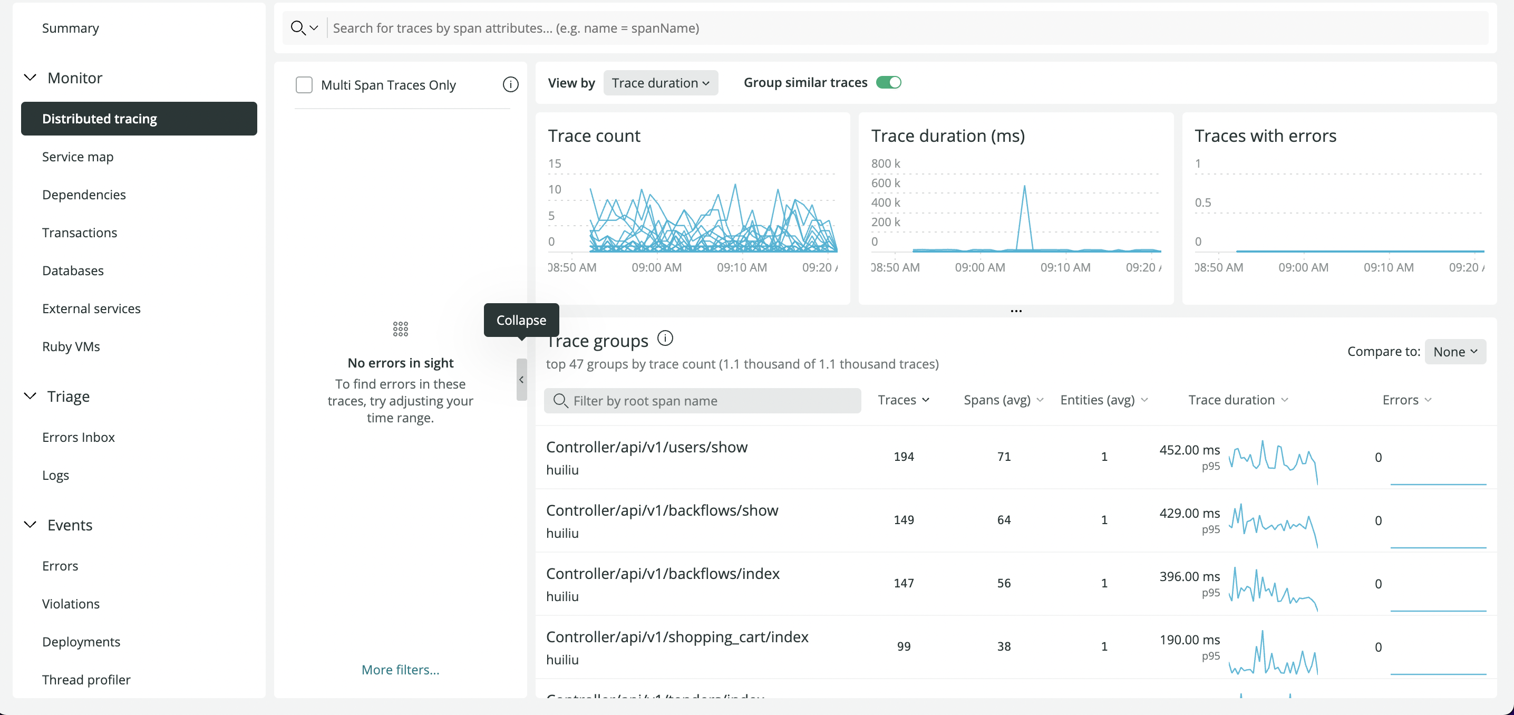Click backflows/show trace duration sparkline
1514x715 pixels.
point(1273,525)
